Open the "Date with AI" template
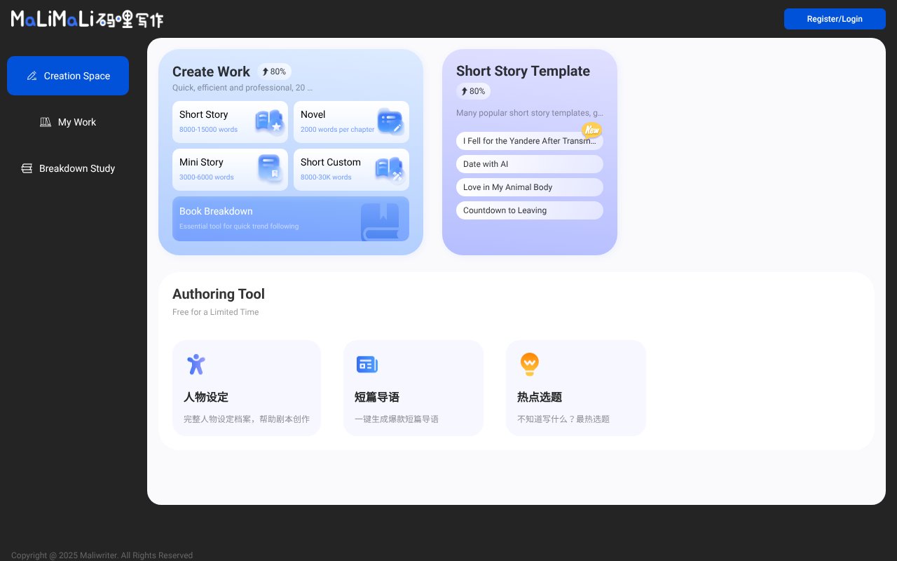The height and width of the screenshot is (561, 897). (x=530, y=164)
